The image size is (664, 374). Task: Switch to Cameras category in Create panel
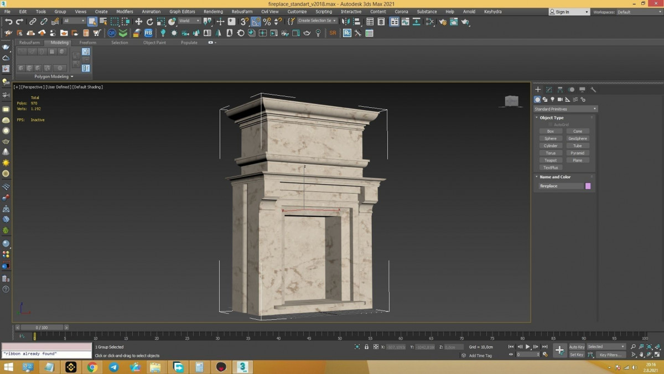(560, 100)
